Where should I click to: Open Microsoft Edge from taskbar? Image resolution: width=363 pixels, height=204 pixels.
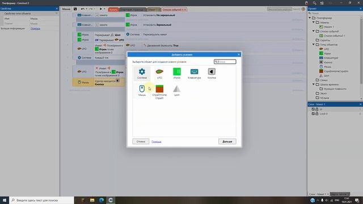(102, 200)
